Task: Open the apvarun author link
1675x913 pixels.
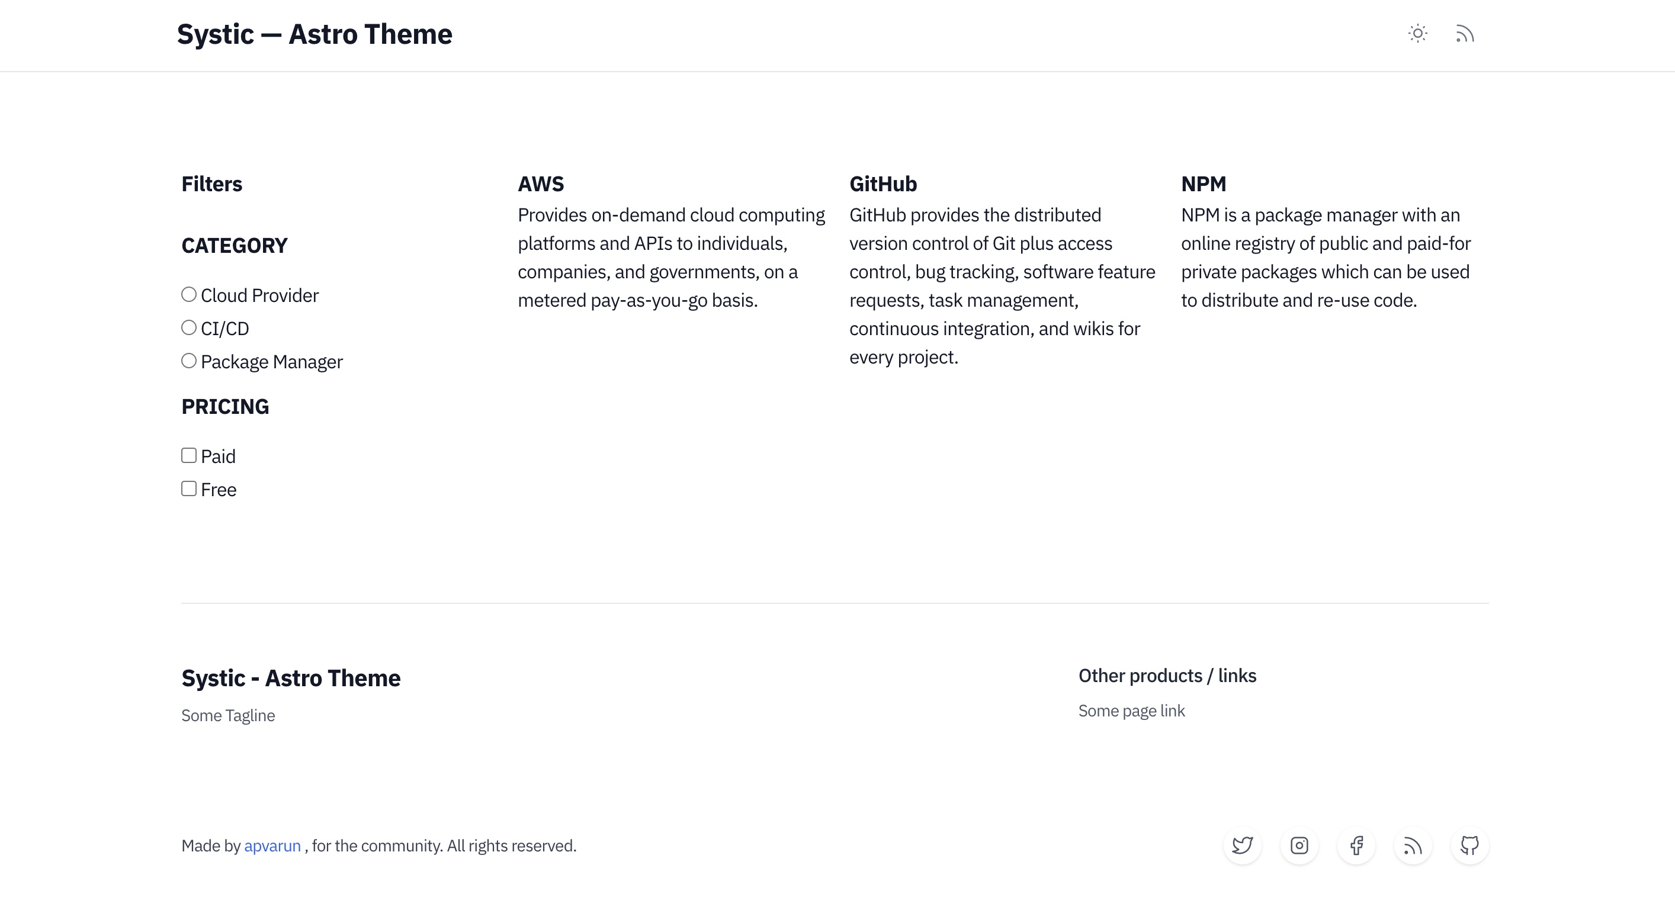Action: (272, 846)
